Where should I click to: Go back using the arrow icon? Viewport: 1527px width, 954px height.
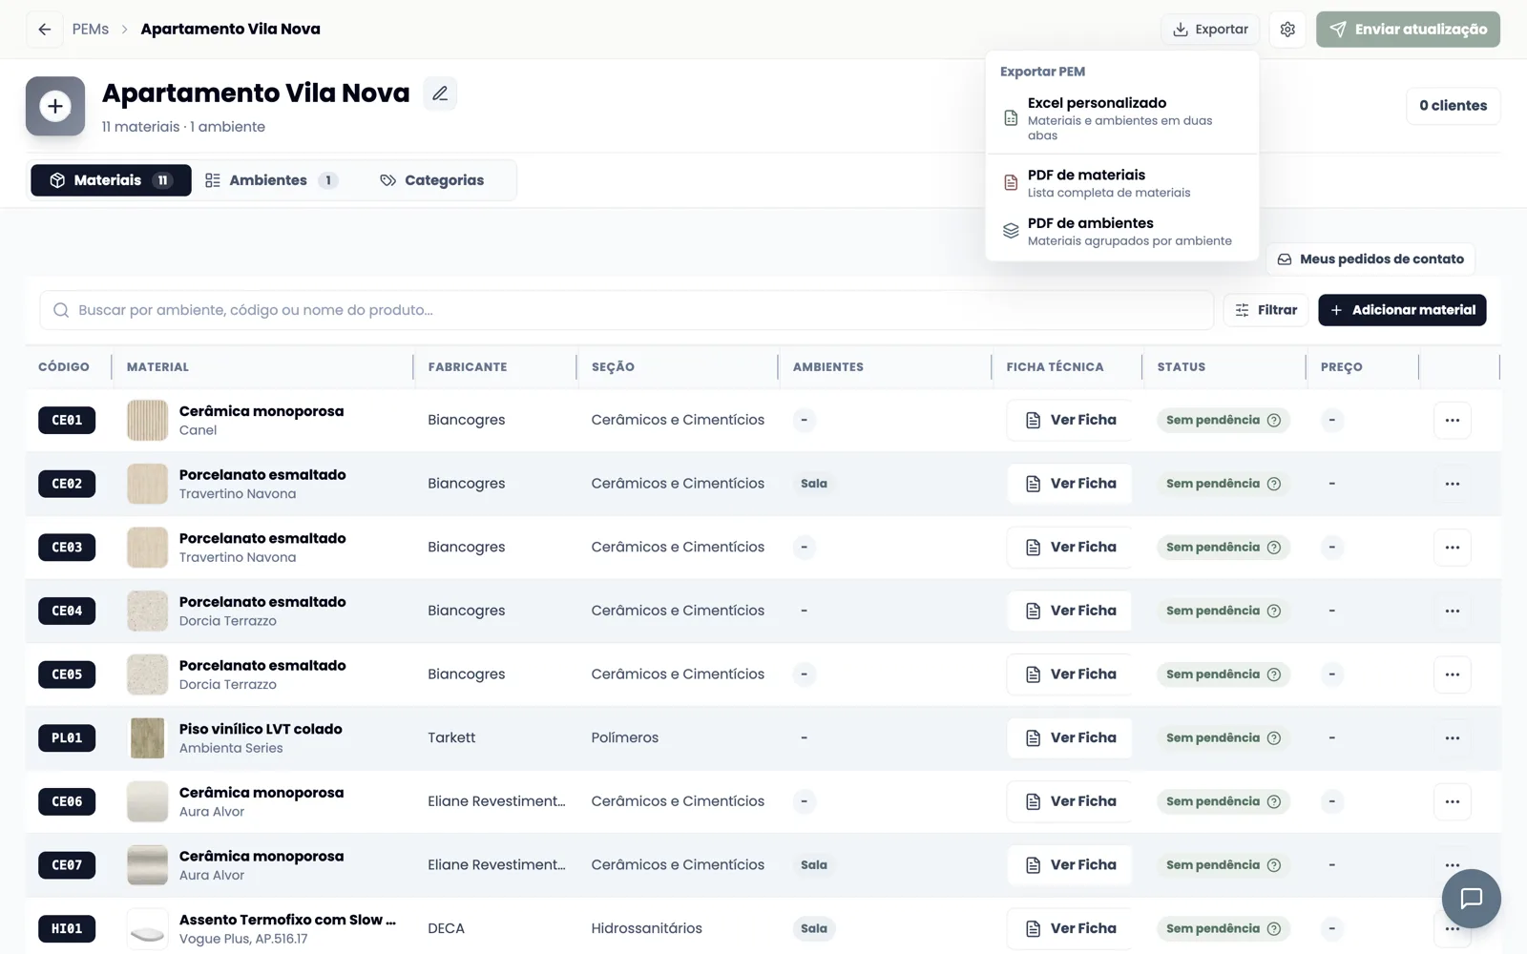tap(44, 30)
